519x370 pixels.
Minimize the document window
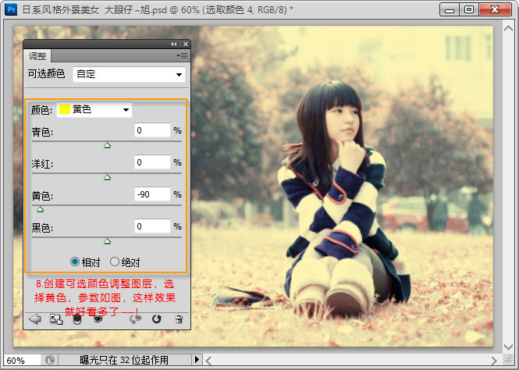[x=450, y=9]
